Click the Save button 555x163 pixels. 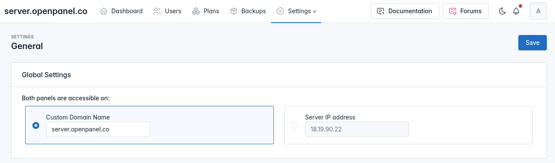point(532,43)
